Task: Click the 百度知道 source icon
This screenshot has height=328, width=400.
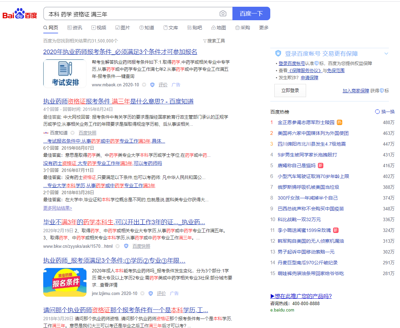Action: coord(46,133)
